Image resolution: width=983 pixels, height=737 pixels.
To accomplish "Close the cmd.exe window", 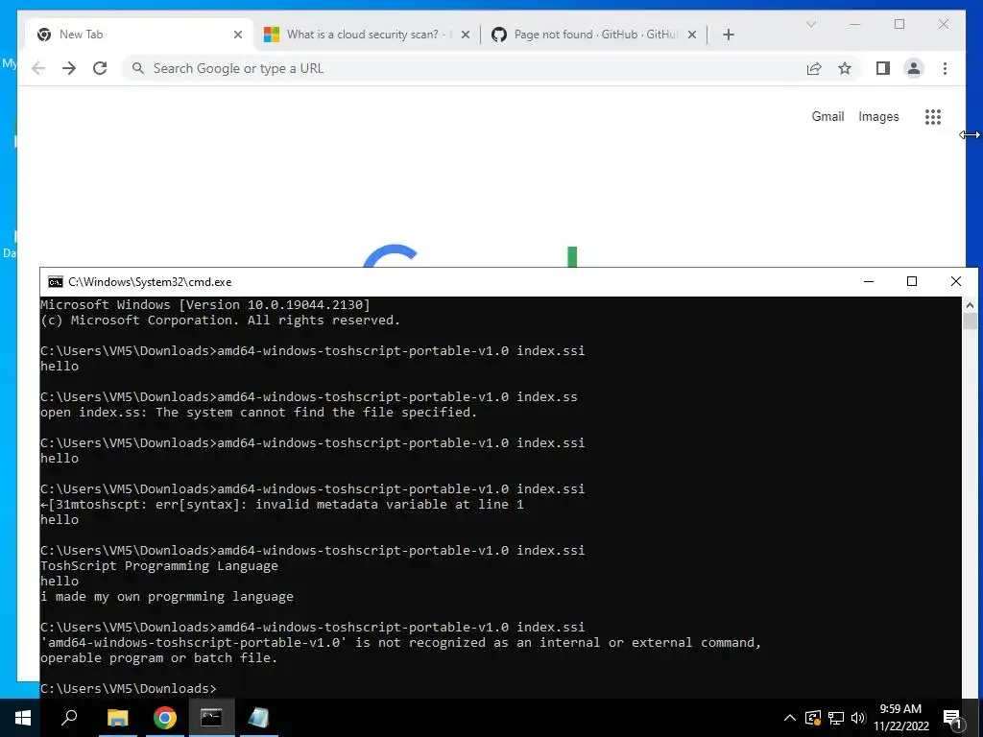I will (x=955, y=281).
